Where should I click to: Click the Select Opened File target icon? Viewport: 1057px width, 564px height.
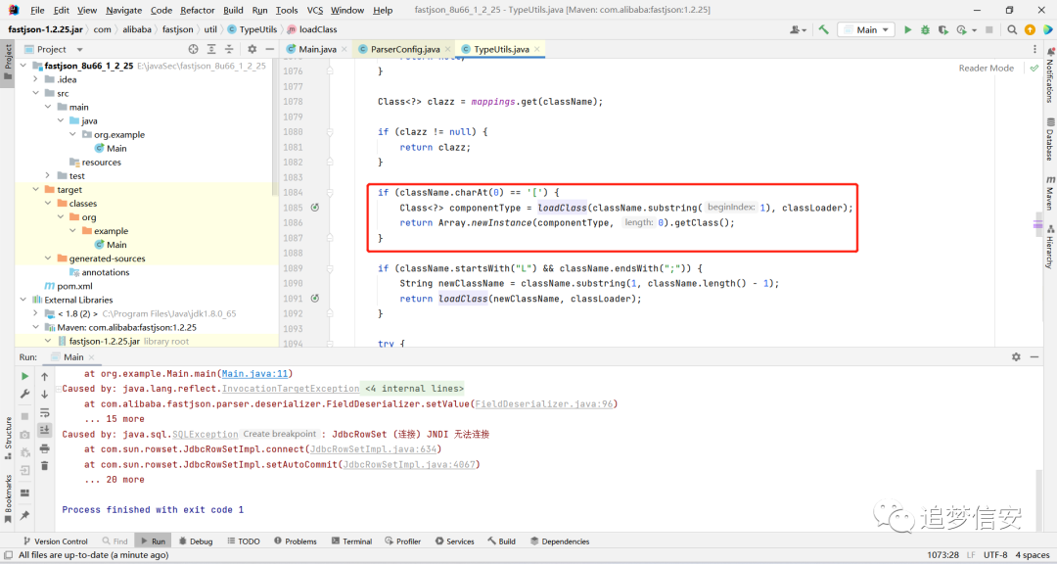194,49
